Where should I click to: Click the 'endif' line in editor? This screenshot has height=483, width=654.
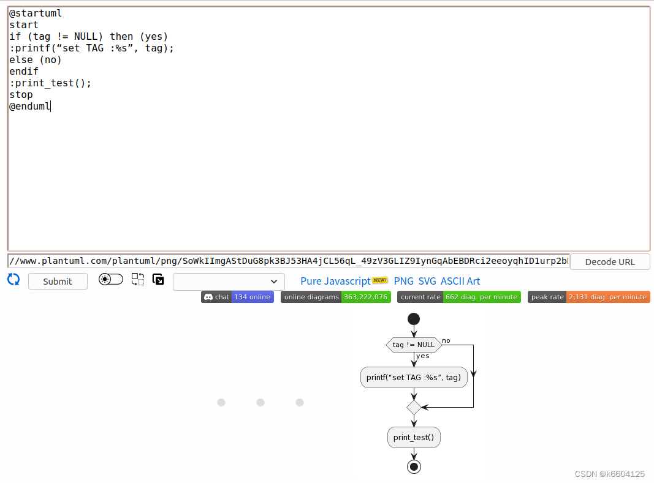coord(24,72)
